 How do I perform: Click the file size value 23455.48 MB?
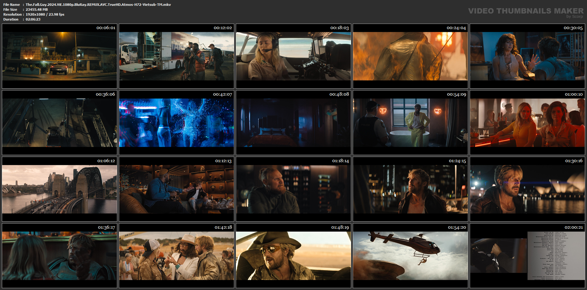tap(37, 10)
